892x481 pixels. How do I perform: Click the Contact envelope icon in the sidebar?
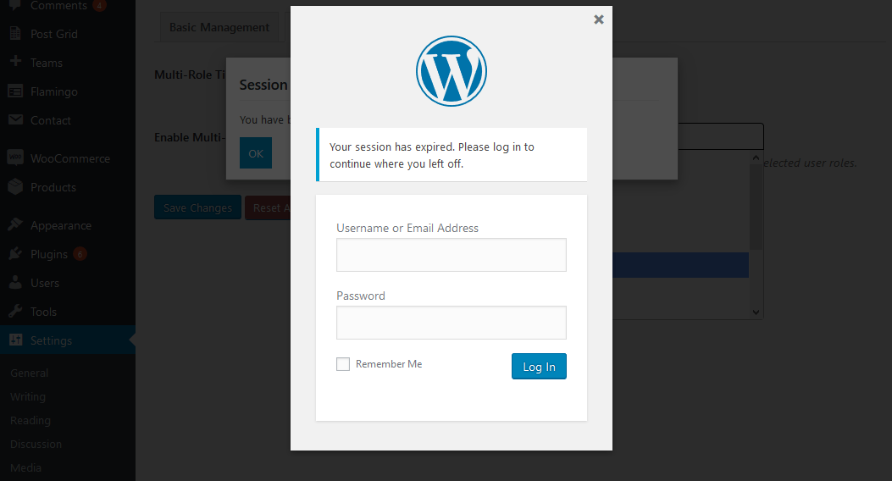coord(15,119)
